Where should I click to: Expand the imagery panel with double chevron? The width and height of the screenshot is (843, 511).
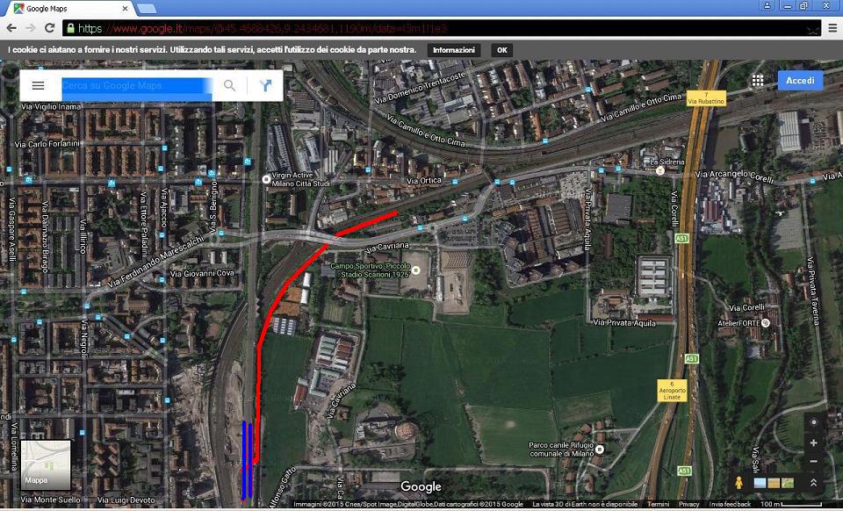(x=813, y=483)
